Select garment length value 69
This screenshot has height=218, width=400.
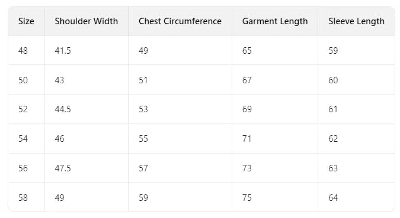(x=247, y=109)
